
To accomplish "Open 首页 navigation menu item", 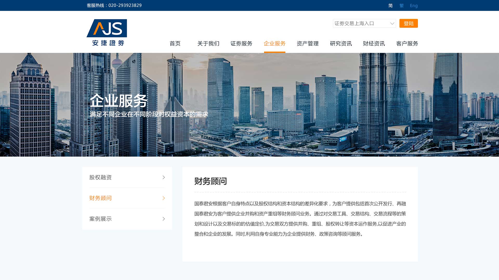I will (175, 44).
